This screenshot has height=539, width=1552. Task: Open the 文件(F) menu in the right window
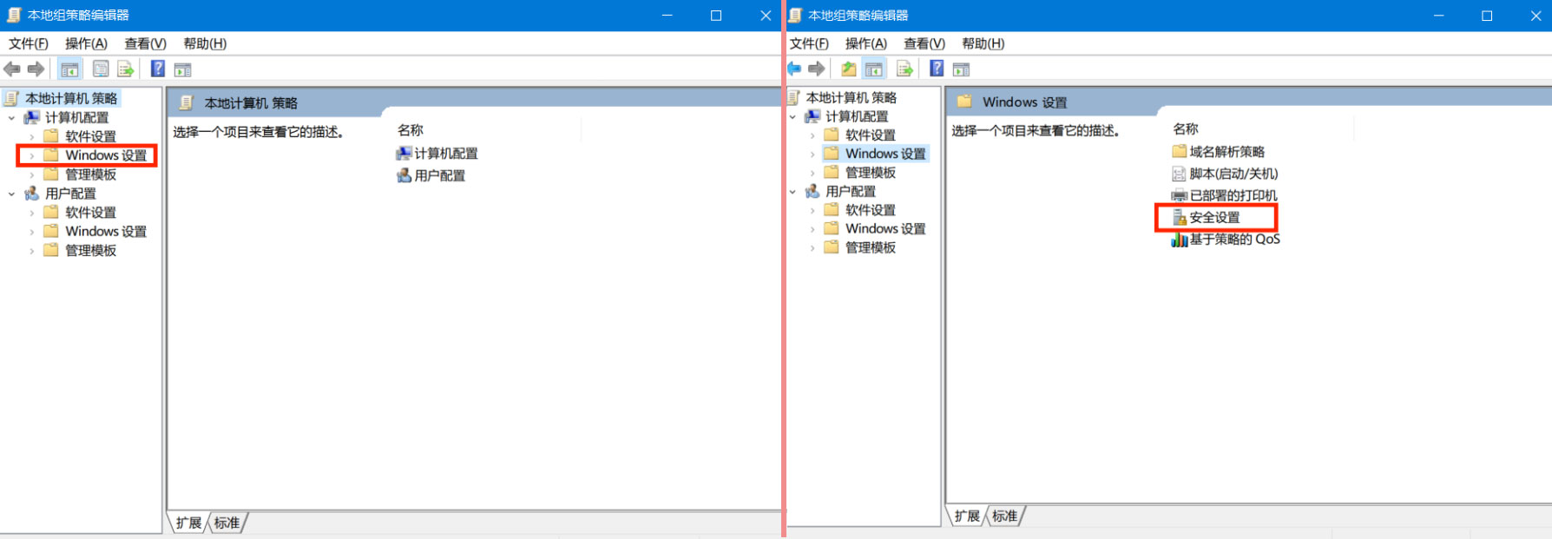809,43
